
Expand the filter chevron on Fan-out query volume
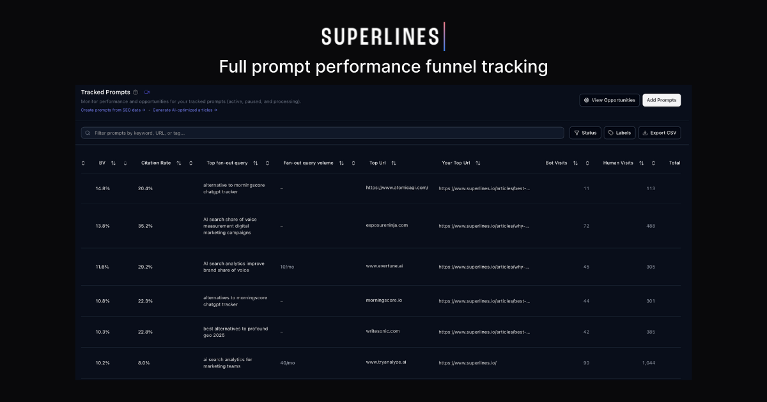[x=353, y=163]
